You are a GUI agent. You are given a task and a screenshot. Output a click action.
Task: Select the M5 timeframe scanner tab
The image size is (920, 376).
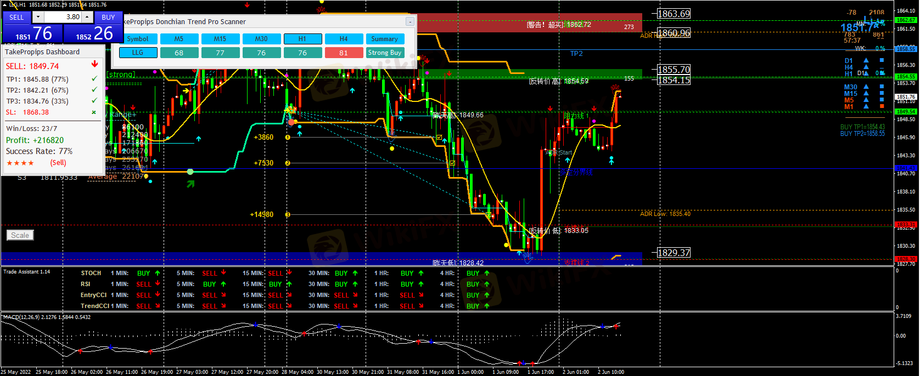point(179,39)
